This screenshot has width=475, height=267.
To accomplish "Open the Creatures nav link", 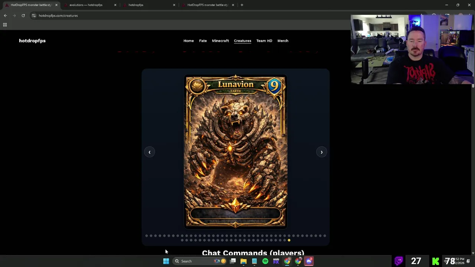I will coord(242,41).
